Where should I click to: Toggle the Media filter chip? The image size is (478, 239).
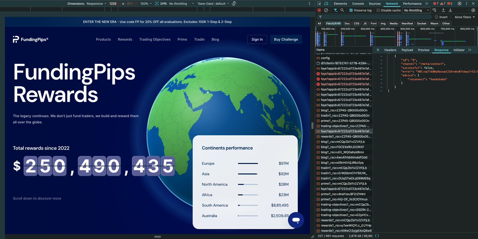[393, 24]
